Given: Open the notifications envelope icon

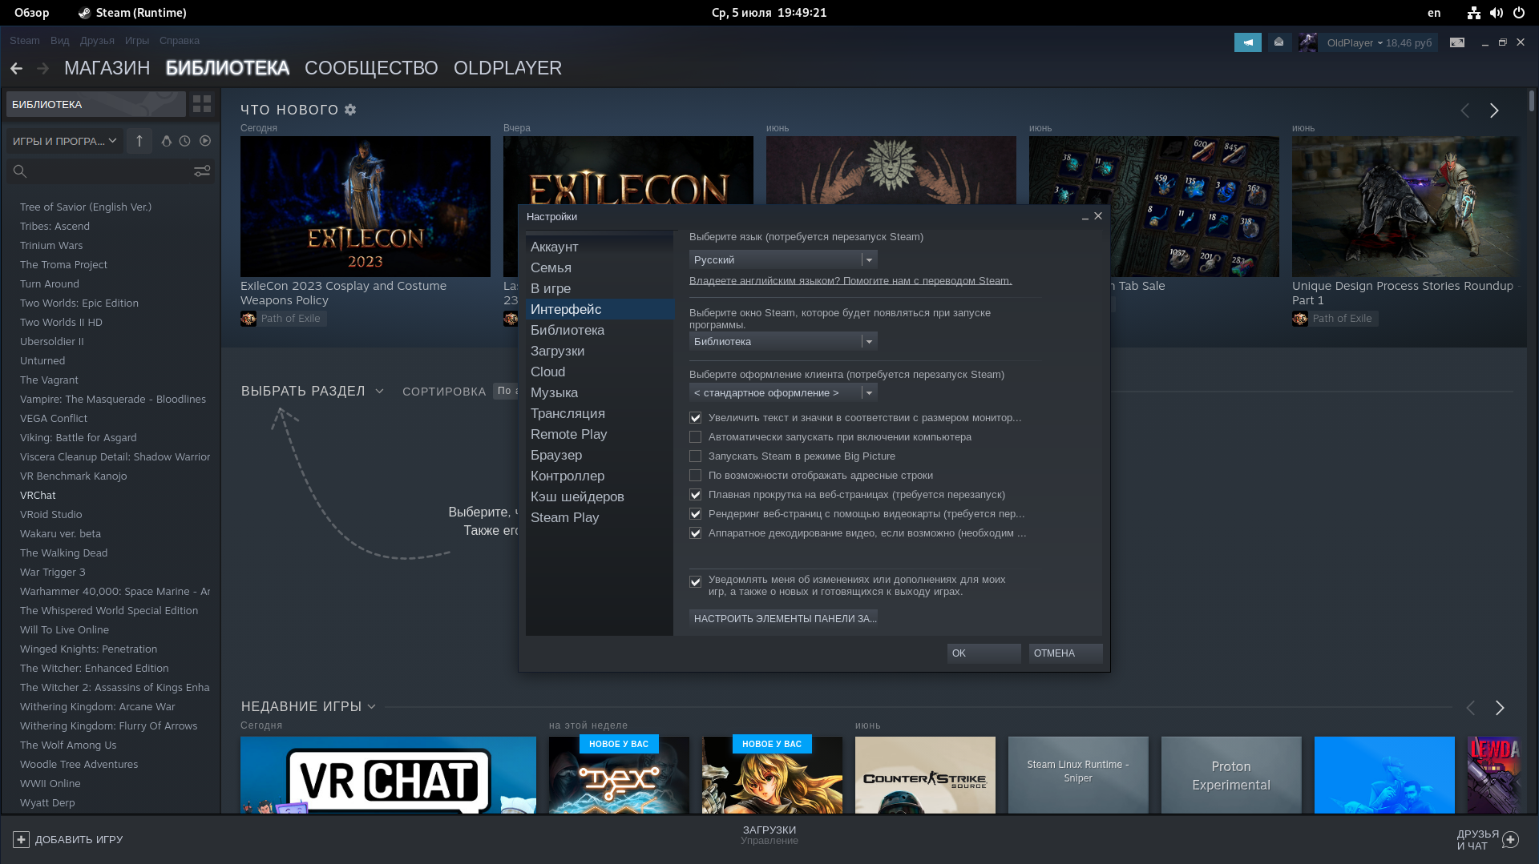Looking at the screenshot, I should [x=1279, y=42].
